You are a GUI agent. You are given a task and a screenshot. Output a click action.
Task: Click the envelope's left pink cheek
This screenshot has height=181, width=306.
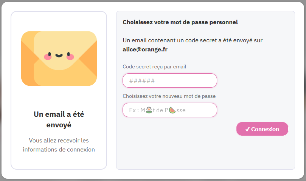tap(48, 57)
